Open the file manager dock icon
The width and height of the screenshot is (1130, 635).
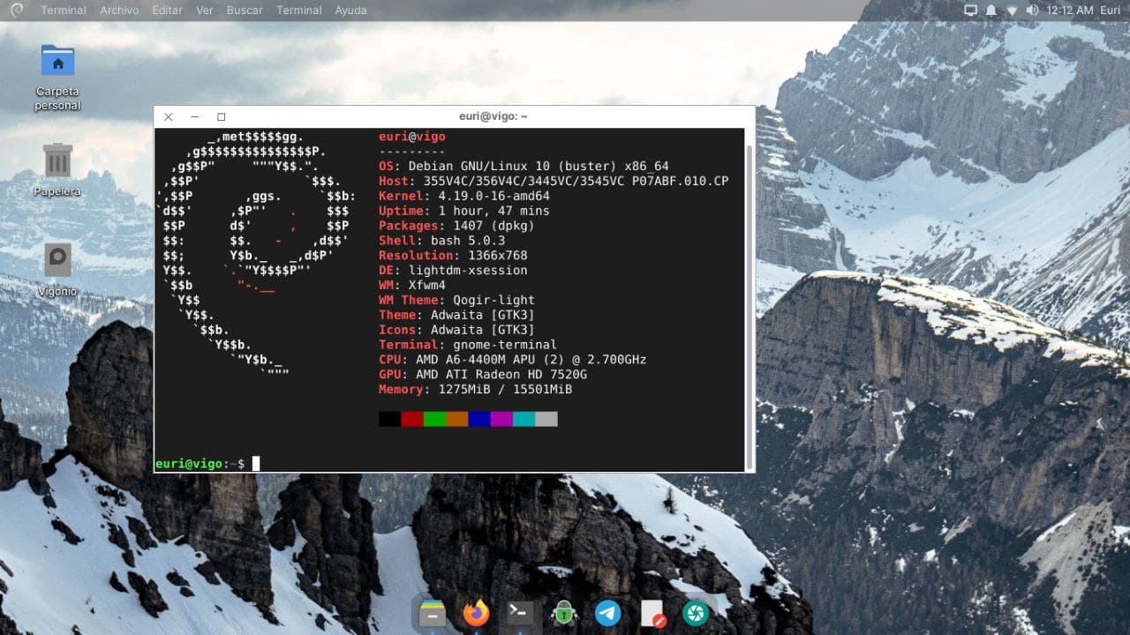point(432,613)
